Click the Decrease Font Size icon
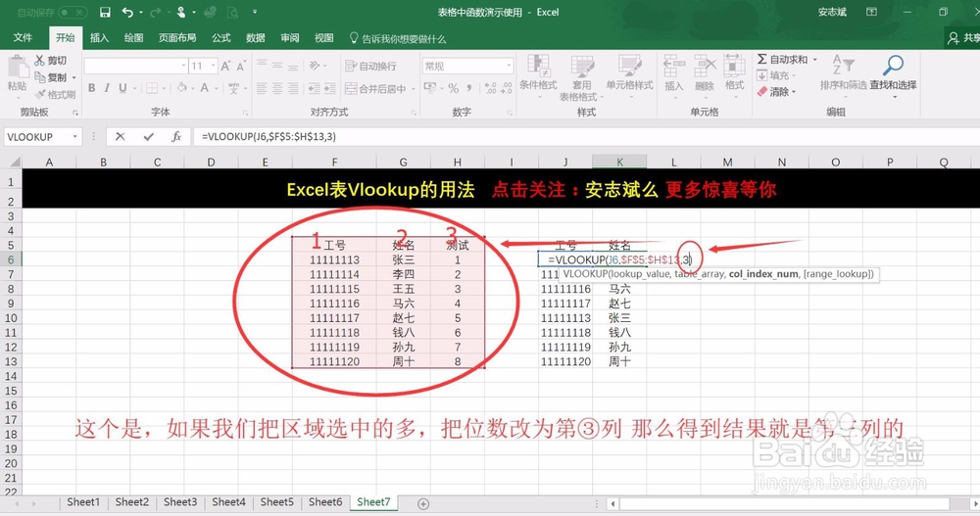The height and width of the screenshot is (516, 980). [241, 66]
